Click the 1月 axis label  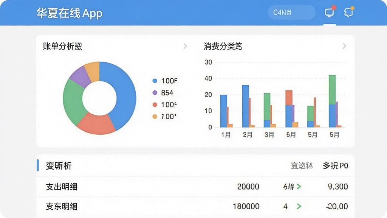click(x=226, y=135)
